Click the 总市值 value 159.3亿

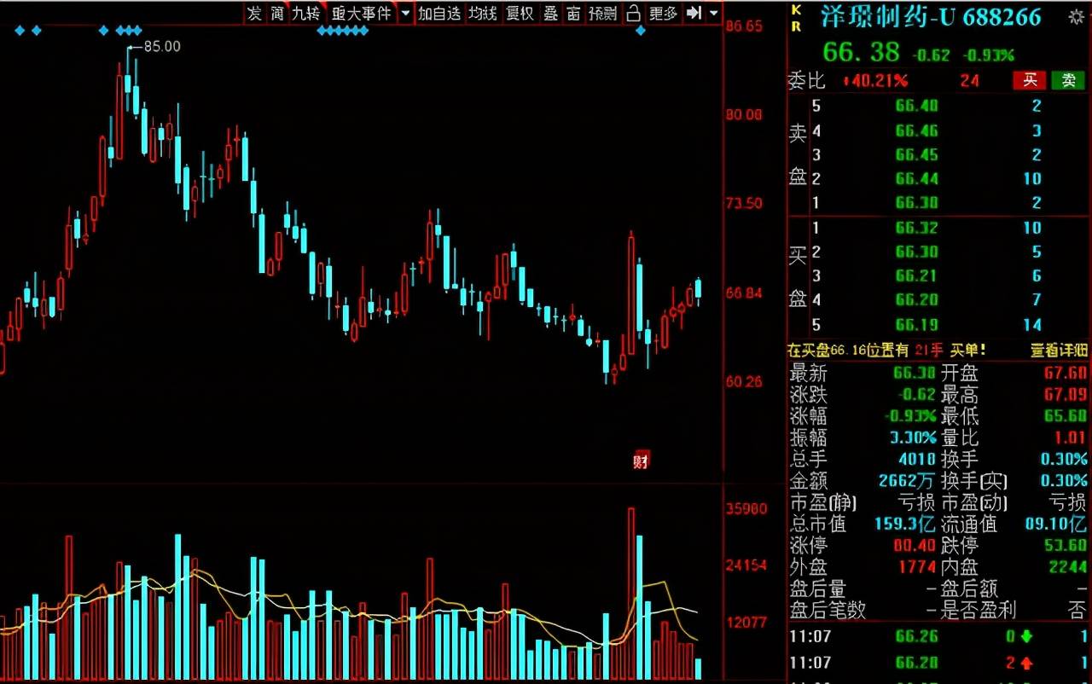click(904, 524)
